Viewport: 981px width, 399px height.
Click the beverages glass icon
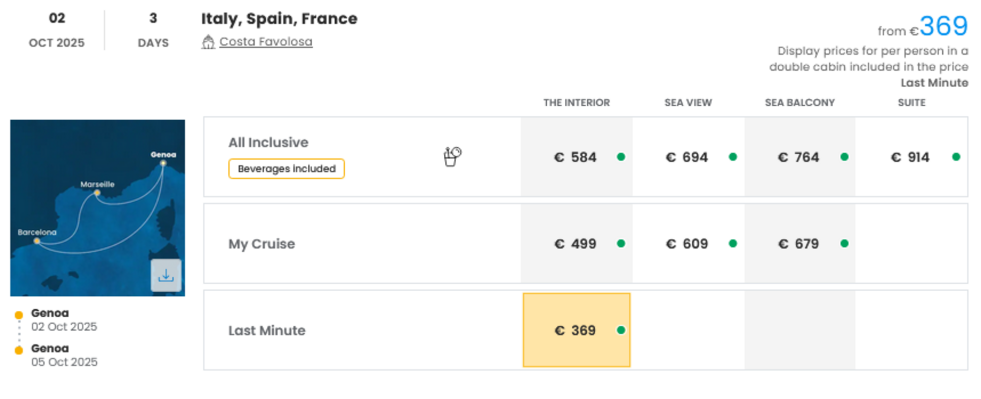[x=452, y=157]
